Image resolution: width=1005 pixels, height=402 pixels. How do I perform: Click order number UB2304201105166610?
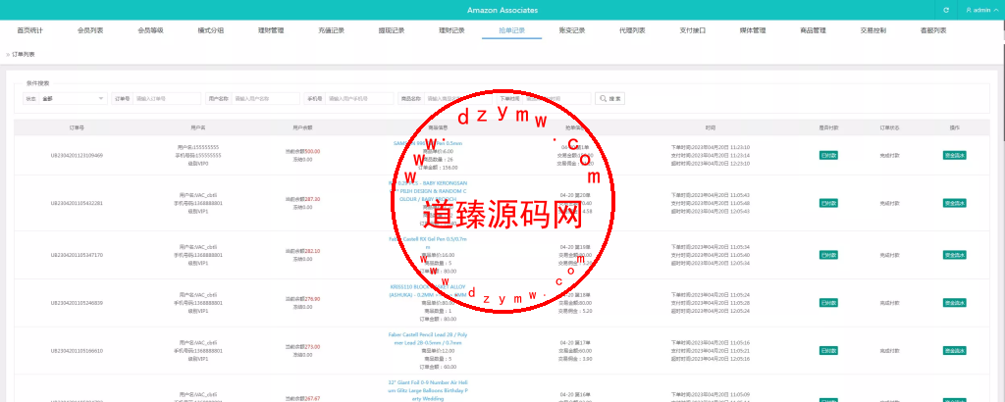point(77,351)
